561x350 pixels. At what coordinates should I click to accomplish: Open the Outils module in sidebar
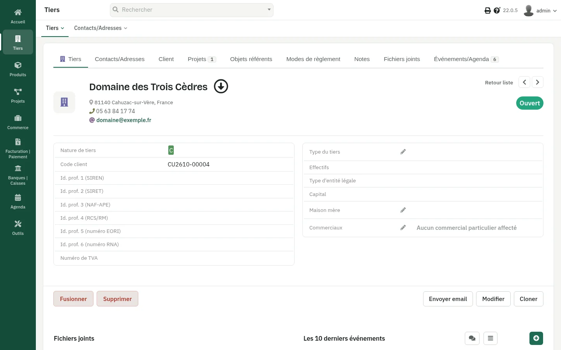(18, 228)
